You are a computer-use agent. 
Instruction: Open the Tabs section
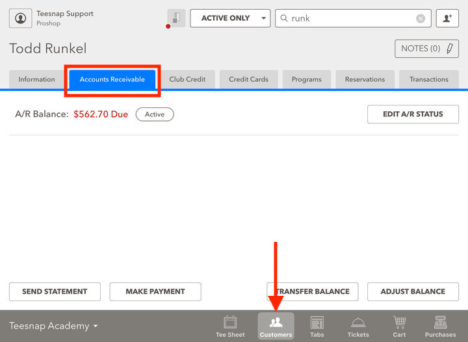[317, 326]
